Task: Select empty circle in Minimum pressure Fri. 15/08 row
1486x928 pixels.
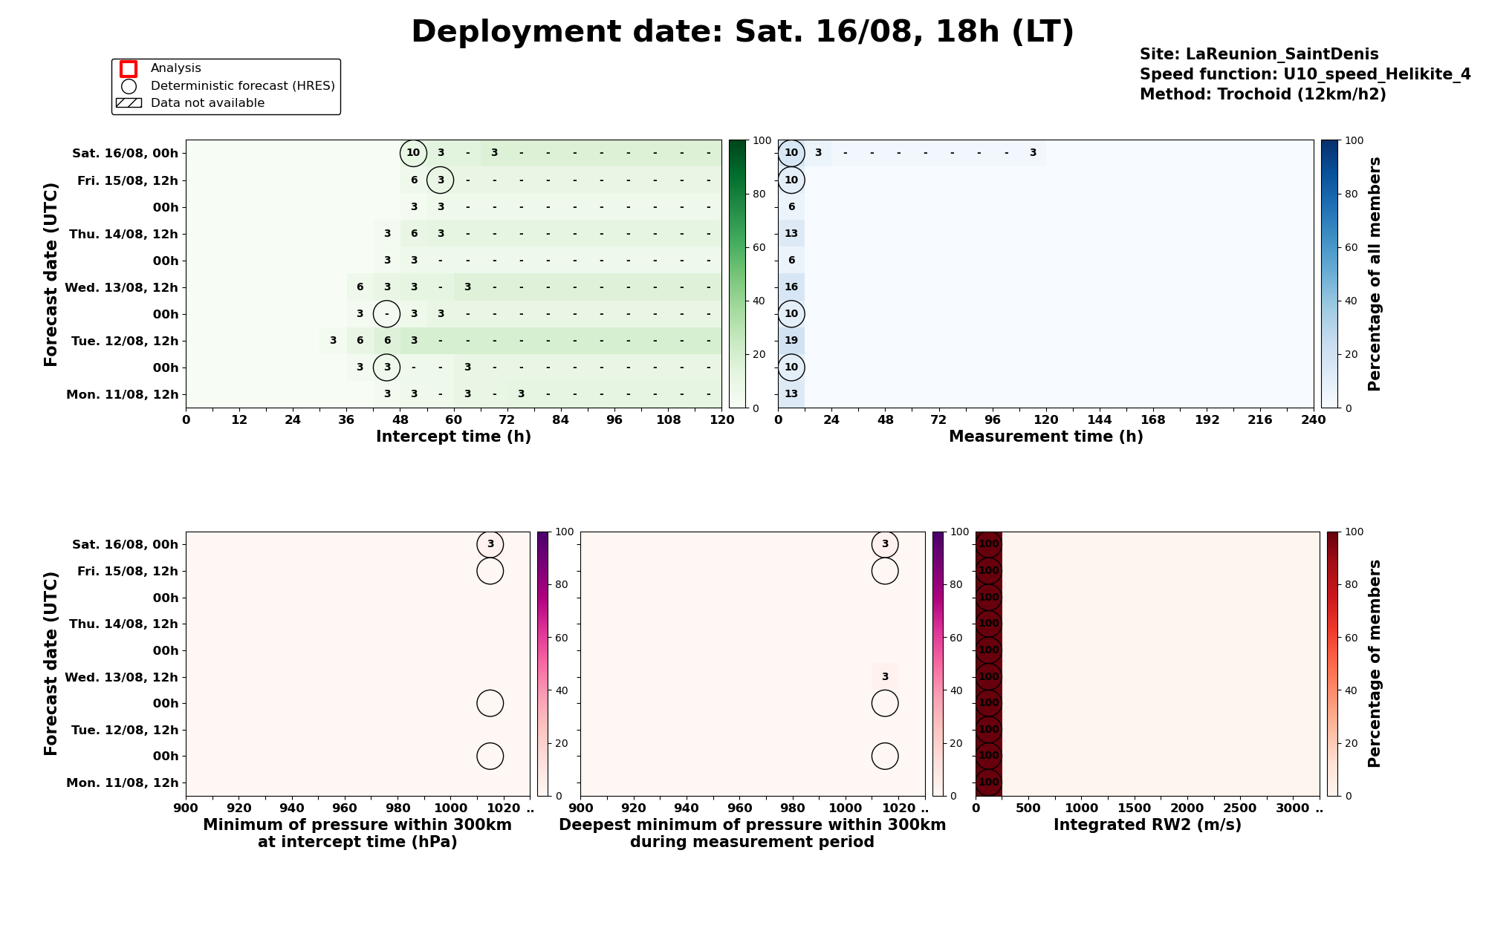Action: tap(490, 571)
